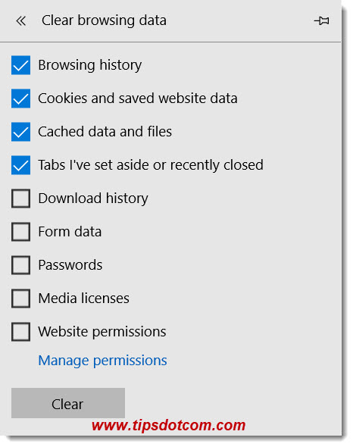Click the 'Media licenses' label text

coord(84,299)
